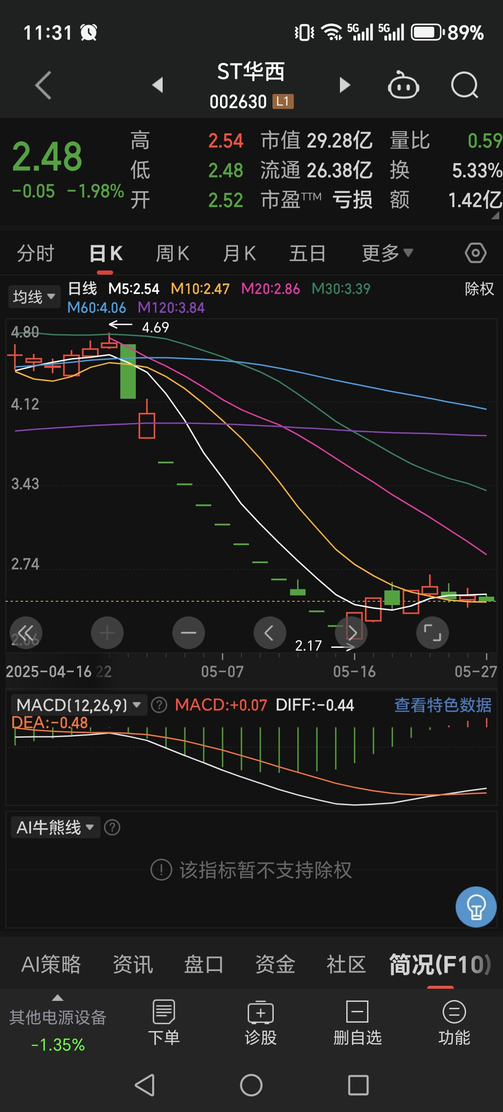Open stock search magnifier icon
The width and height of the screenshot is (503, 1112).
[464, 85]
